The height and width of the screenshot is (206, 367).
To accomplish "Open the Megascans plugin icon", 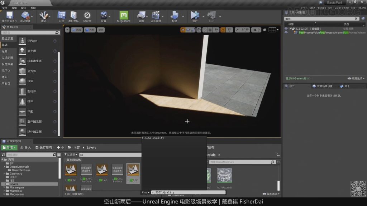I will pos(124,15).
